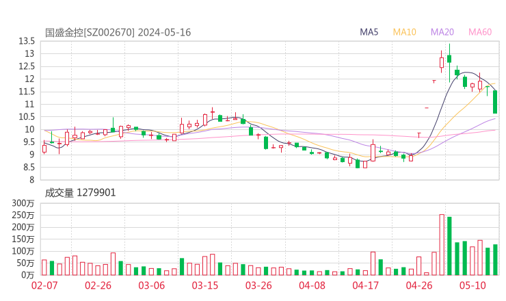Click the last green candlestick near 11
The image size is (506, 301).
pyautogui.click(x=495, y=102)
